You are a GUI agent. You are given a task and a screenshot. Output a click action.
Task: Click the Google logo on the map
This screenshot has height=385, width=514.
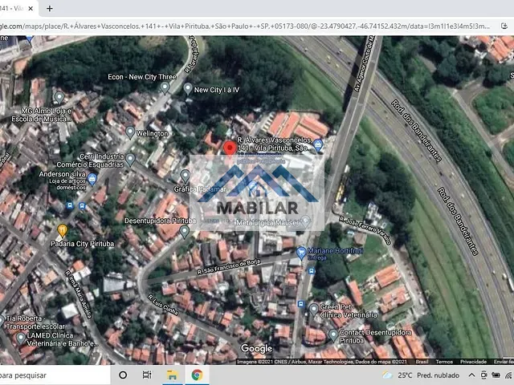[x=256, y=349]
